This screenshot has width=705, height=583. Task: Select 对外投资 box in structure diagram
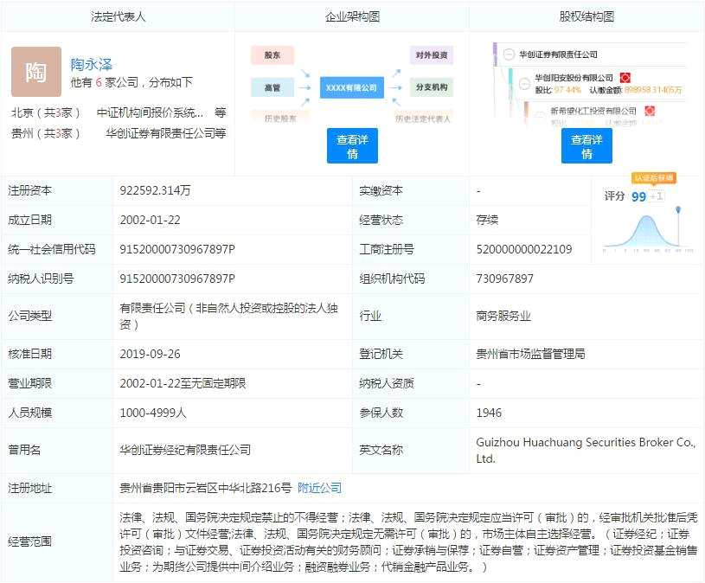pyautogui.click(x=431, y=54)
